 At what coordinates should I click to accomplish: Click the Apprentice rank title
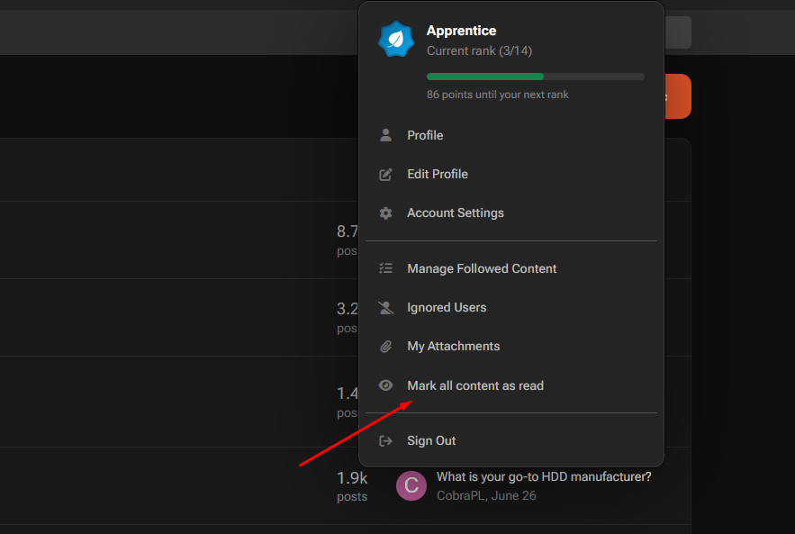[x=461, y=31]
